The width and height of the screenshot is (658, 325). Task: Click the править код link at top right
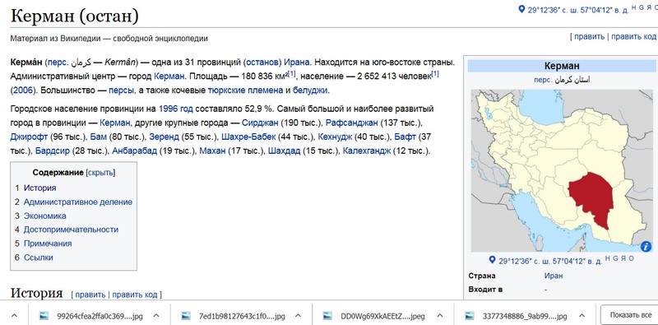(633, 36)
